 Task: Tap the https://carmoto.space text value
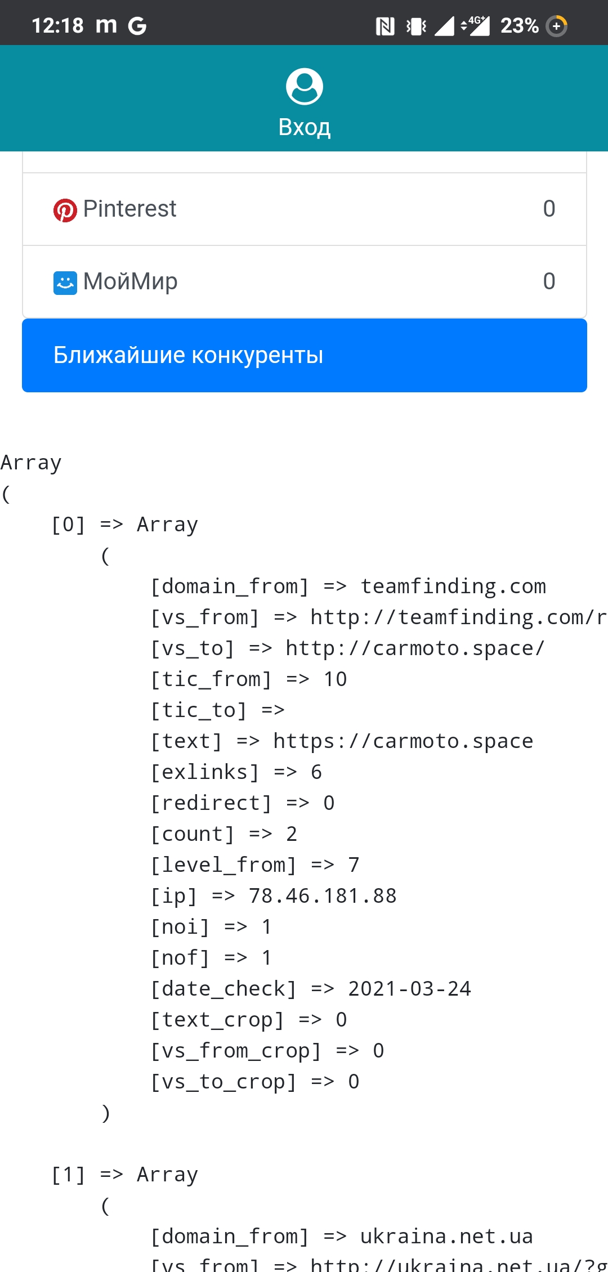403,741
